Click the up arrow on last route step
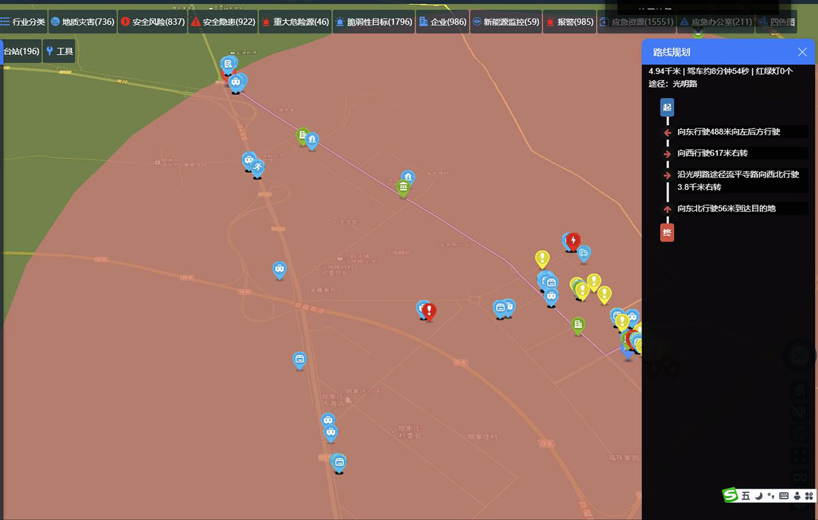Image resolution: width=818 pixels, height=520 pixels. 668,209
